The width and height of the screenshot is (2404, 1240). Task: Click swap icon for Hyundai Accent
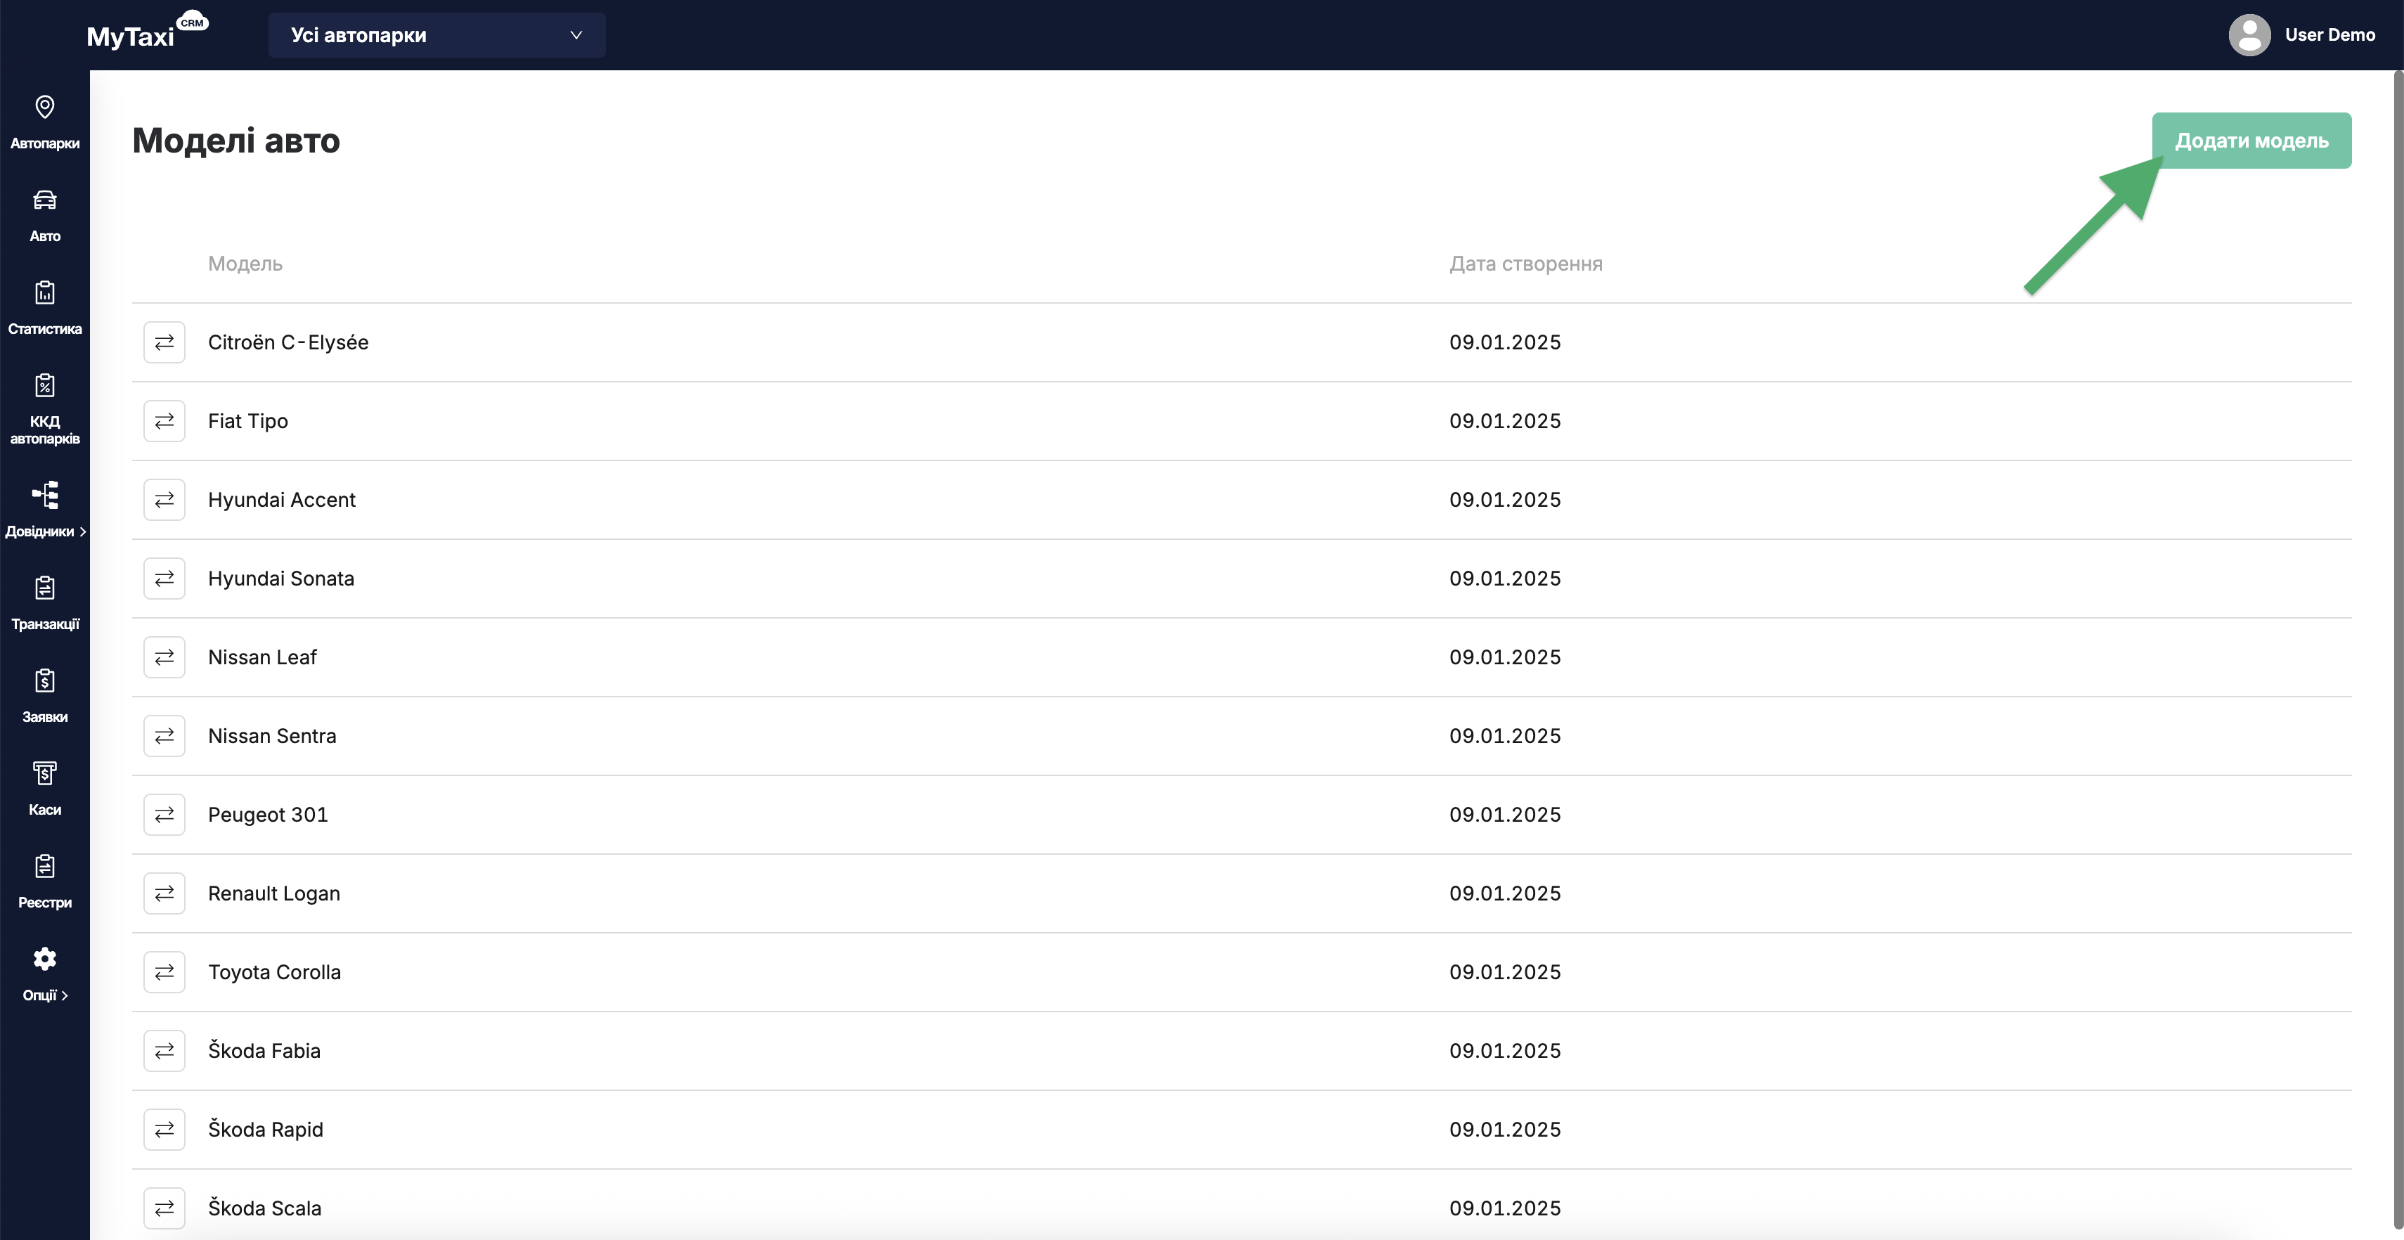[x=164, y=500]
